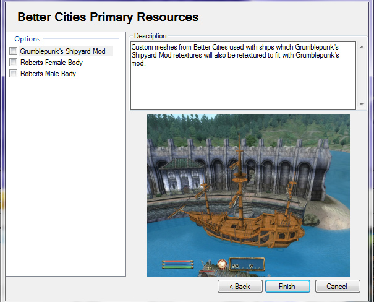The width and height of the screenshot is (374, 302).
Task: Enable the Grumblepunk's Shipyard Mod checkbox
Action: point(13,51)
